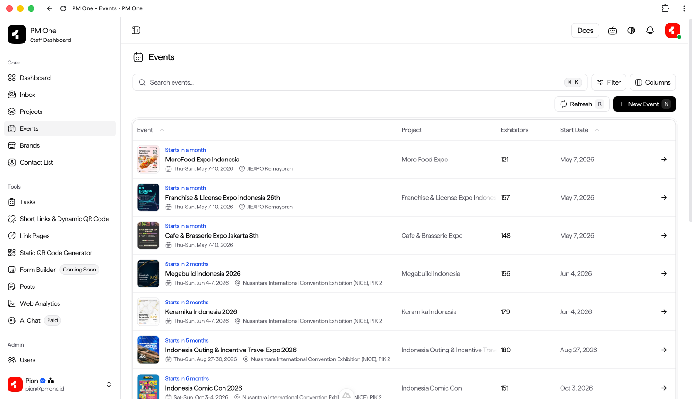
Task: Click the search events input field
Action: tap(330, 82)
